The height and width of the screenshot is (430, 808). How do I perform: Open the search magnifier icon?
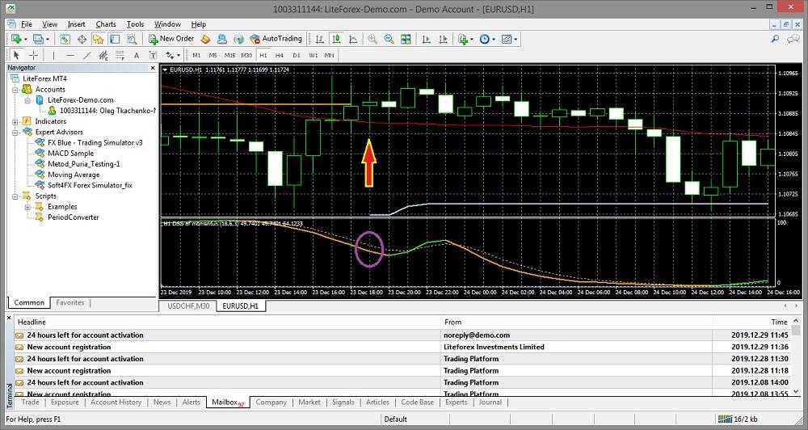776,39
